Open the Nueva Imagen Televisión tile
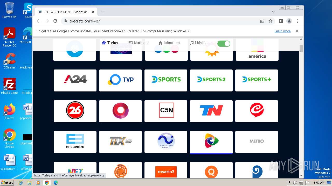 pyautogui.click(x=166, y=142)
